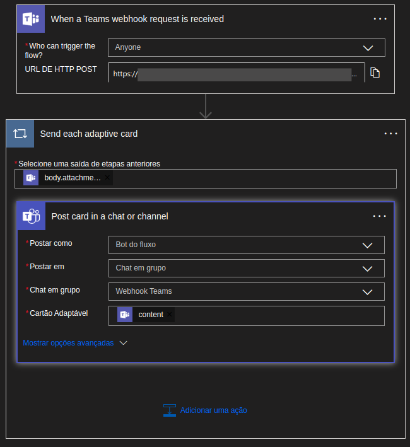Select the 'Post card in a chat or channel' title

click(110, 216)
